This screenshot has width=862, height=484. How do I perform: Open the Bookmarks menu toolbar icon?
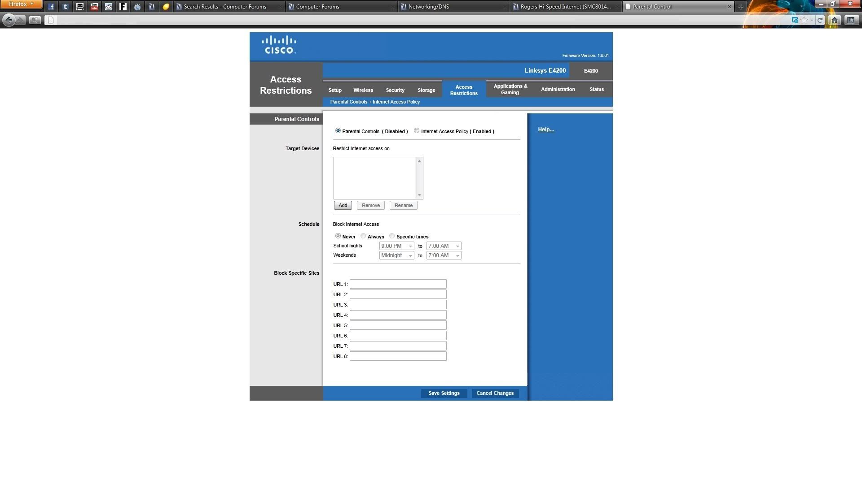click(852, 20)
